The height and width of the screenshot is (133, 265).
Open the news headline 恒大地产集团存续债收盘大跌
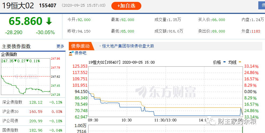coord(128,46)
